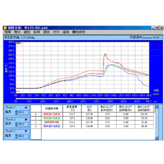Open the 選項 (Options) menu
Viewport: 164px width, 164px height.
tap(66, 32)
